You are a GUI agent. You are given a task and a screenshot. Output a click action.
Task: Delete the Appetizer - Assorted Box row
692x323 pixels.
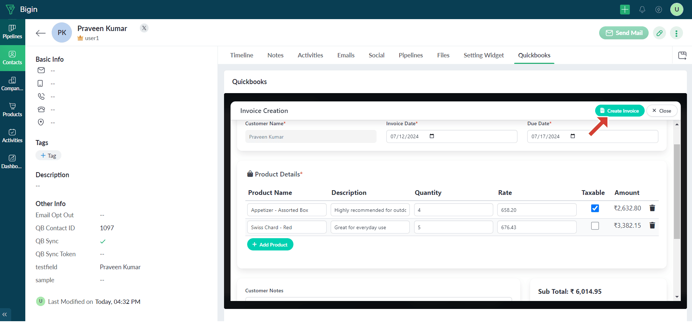click(652, 208)
